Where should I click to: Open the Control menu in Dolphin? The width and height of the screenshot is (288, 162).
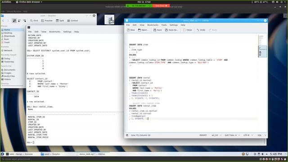point(72,21)
